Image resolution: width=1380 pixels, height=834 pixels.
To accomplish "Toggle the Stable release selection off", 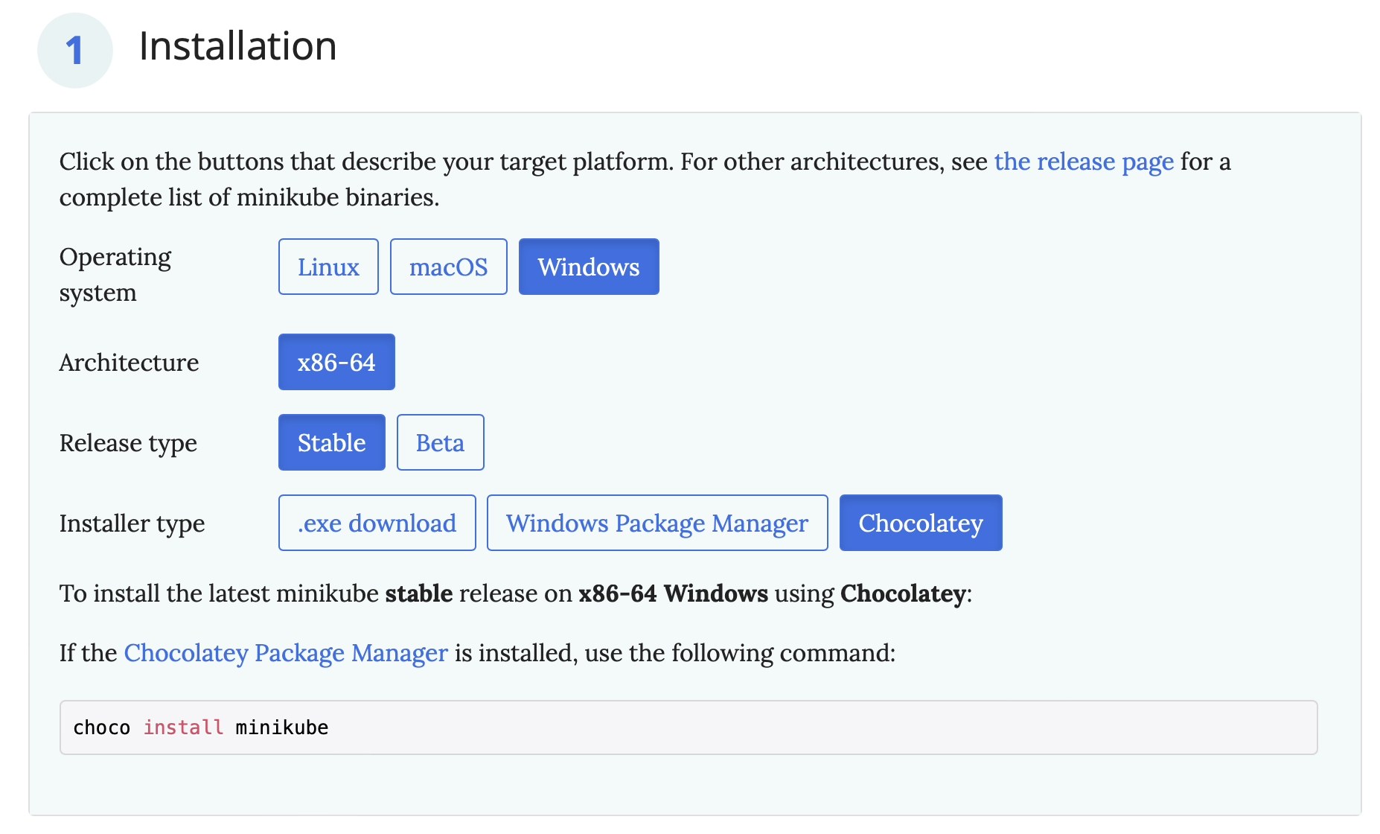I will pyautogui.click(x=331, y=442).
